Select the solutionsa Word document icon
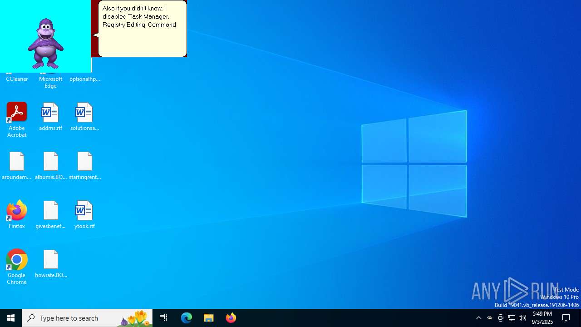The height and width of the screenshot is (327, 581). pos(84,112)
